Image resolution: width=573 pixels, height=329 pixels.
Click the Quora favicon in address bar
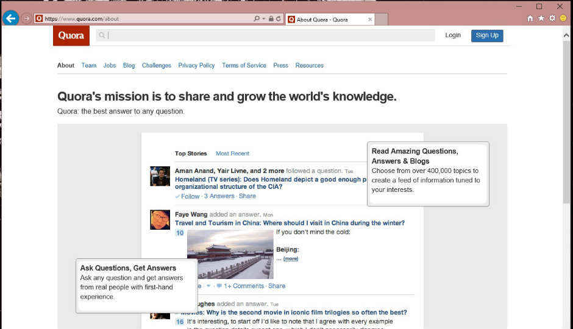point(39,19)
